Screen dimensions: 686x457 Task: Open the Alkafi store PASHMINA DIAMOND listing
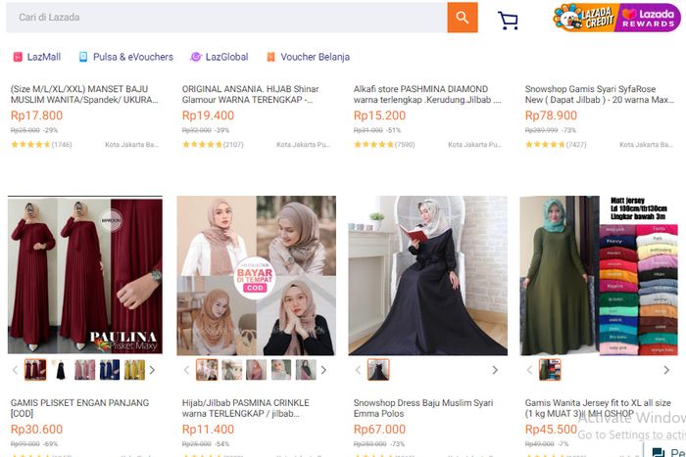pyautogui.click(x=427, y=94)
